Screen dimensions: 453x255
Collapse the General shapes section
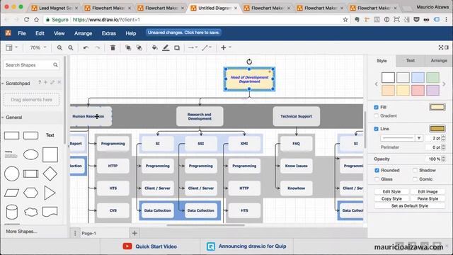(13, 118)
